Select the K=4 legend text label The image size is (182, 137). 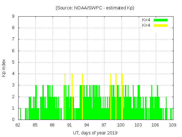[x=146, y=25]
